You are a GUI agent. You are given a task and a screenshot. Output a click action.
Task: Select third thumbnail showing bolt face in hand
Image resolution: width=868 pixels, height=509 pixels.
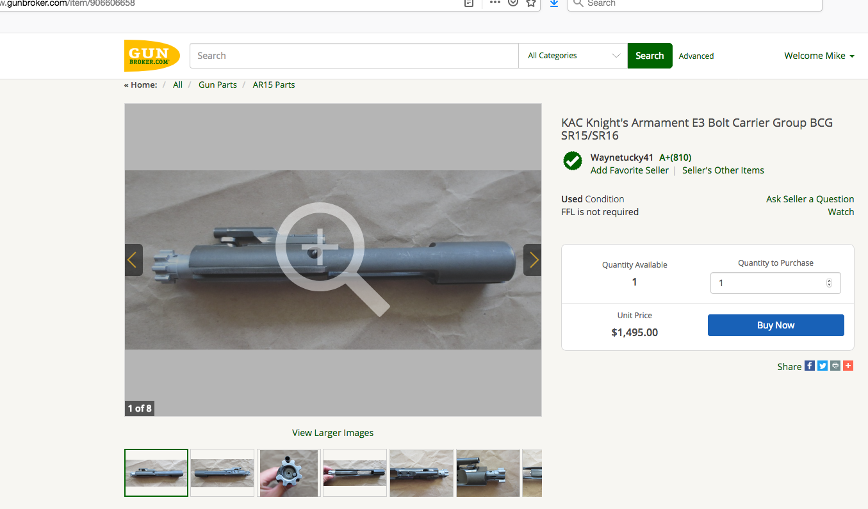(288, 473)
